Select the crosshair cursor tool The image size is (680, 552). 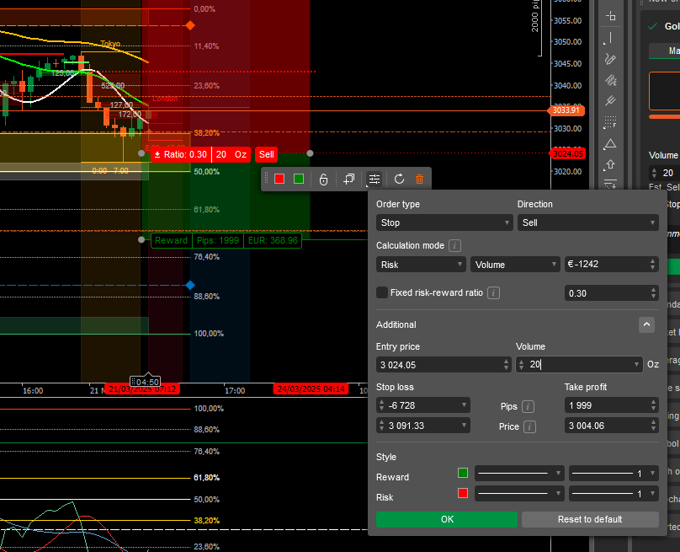[x=611, y=16]
